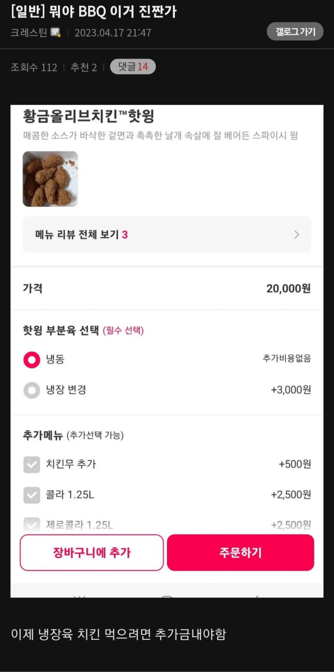Screen dimensions: 334x672
Task: Click the author name 크레스틴
Action: (29, 33)
